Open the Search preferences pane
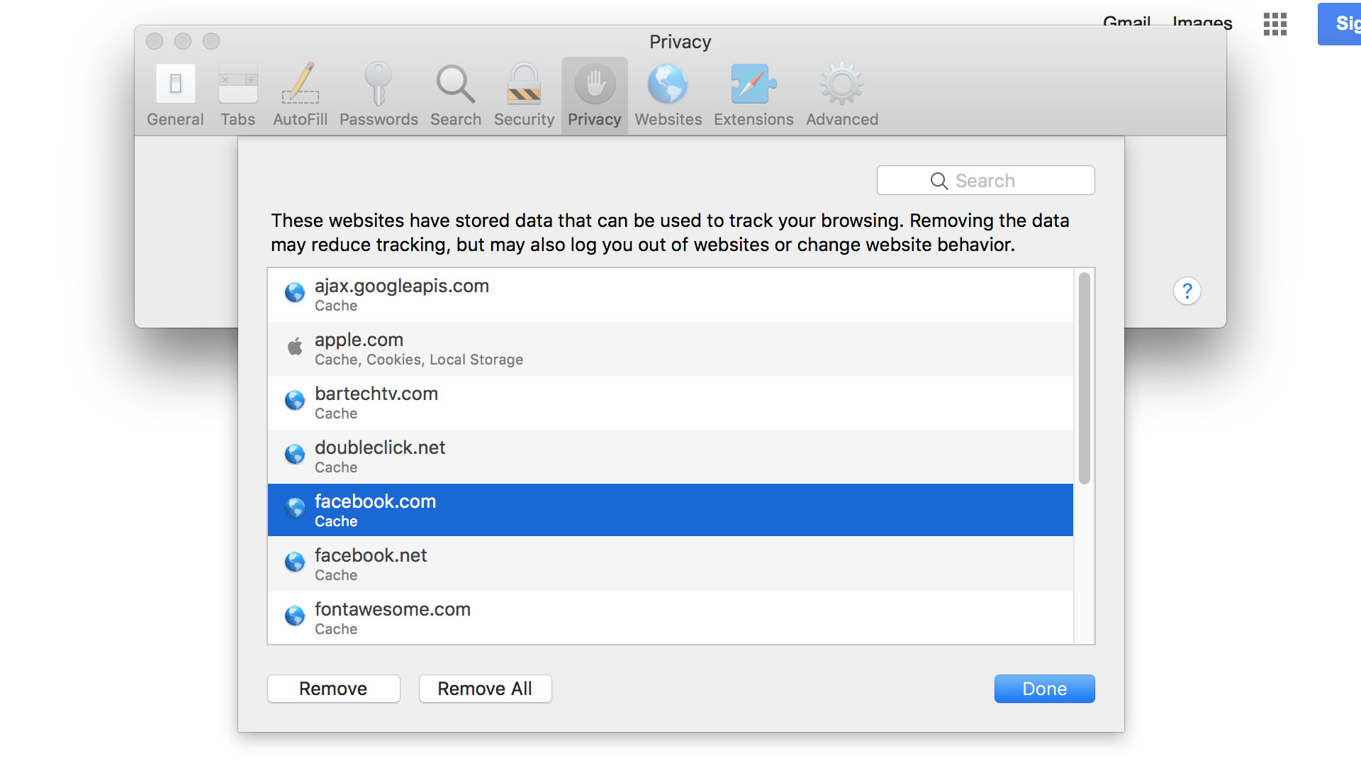1361x766 pixels. (x=455, y=93)
